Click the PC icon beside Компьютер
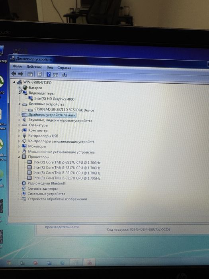This screenshot has width=209, height=279. [x=24, y=130]
